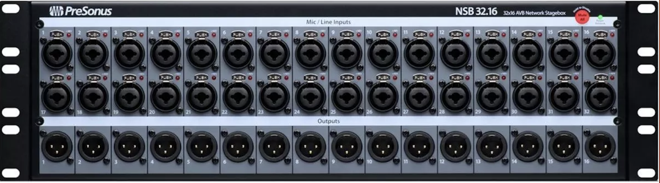Click the +48V red LED on input 26

click(x=395, y=78)
